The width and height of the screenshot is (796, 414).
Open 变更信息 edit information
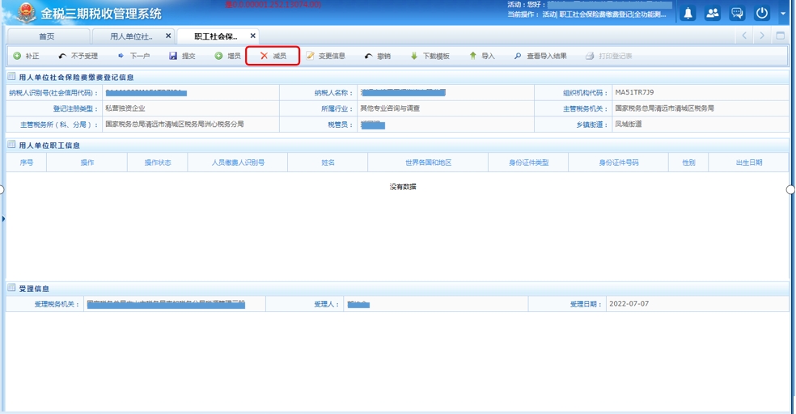325,57
